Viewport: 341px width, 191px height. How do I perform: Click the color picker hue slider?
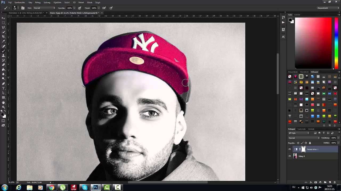tap(336, 43)
